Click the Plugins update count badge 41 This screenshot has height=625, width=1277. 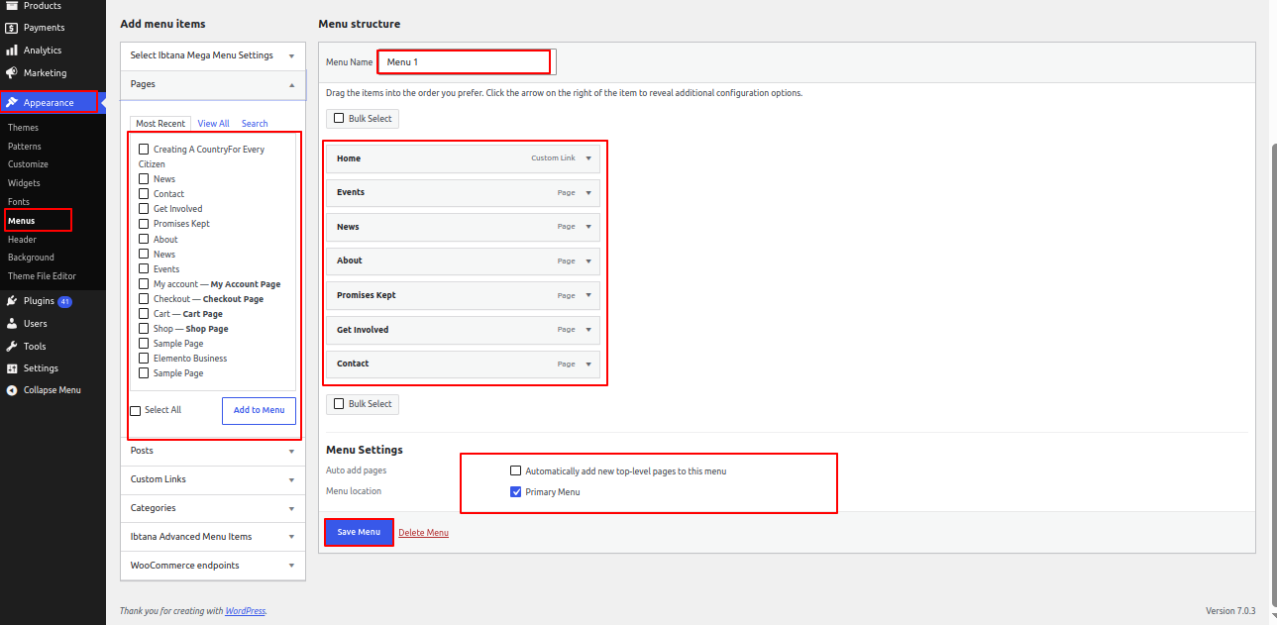(x=64, y=301)
